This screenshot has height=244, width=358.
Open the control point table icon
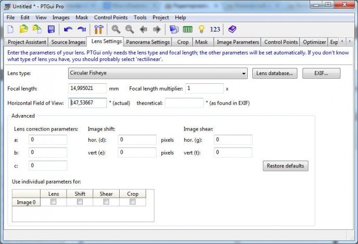pos(188,30)
